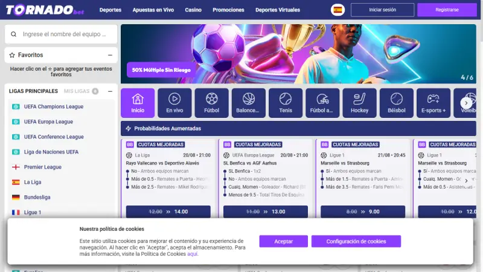Collapse the Ligas Principales panel
Image resolution: width=483 pixels, height=272 pixels.
pos(110,91)
